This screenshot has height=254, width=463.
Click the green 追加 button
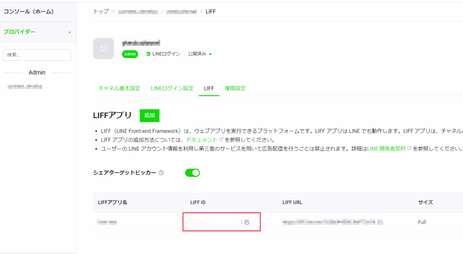point(150,115)
